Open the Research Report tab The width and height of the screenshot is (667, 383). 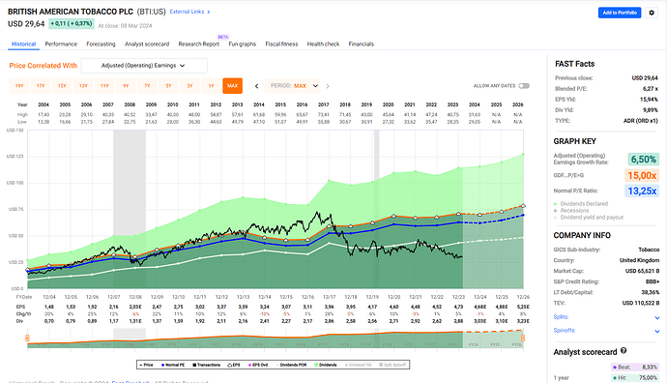pyautogui.click(x=199, y=44)
